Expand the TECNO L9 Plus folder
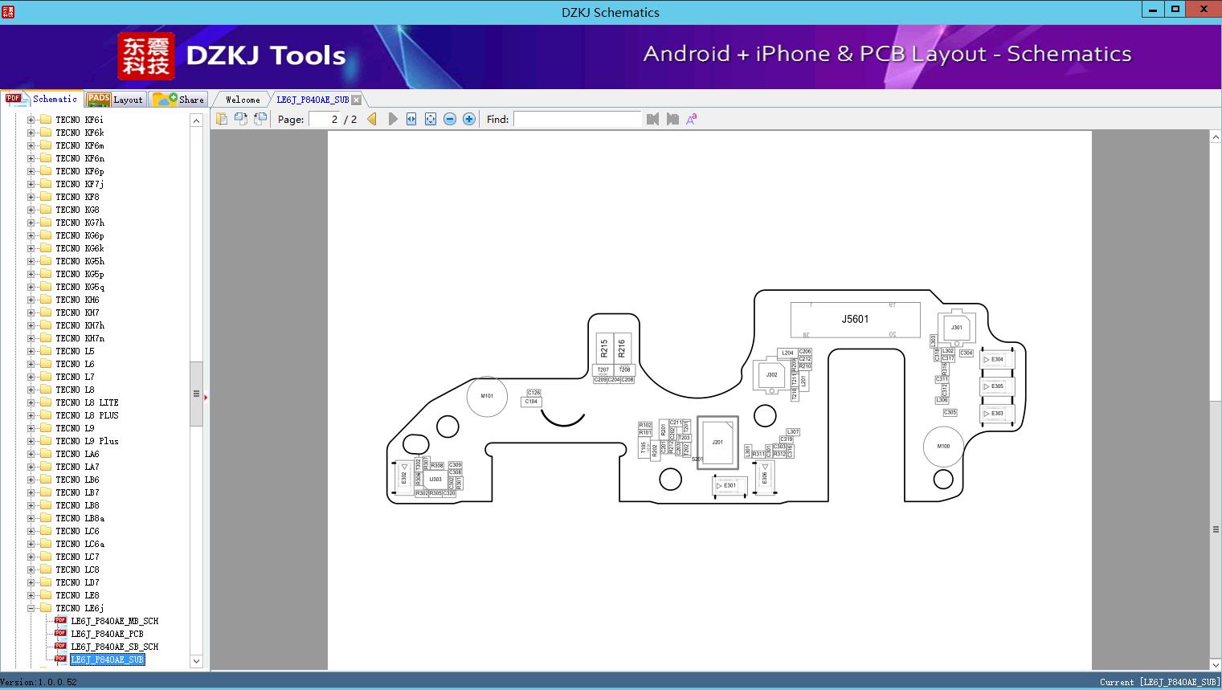The height and width of the screenshot is (690, 1222). tap(31, 441)
